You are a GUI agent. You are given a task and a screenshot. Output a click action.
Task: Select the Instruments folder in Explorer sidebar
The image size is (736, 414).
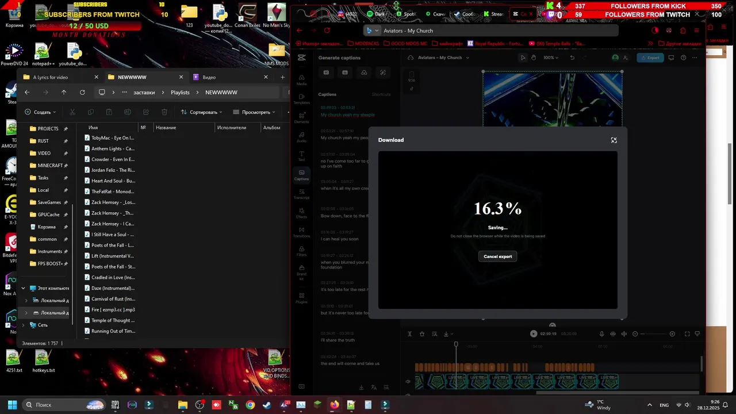coord(48,251)
